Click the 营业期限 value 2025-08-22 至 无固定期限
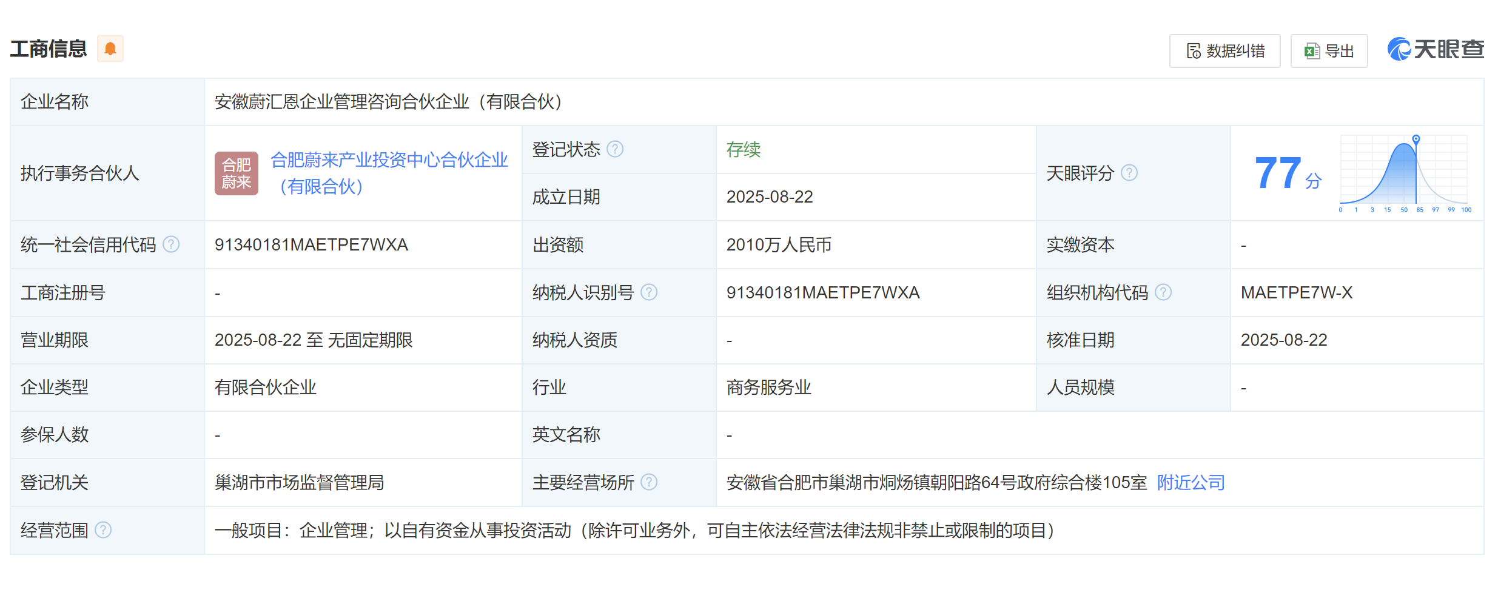Image resolution: width=1498 pixels, height=598 pixels. [x=314, y=340]
